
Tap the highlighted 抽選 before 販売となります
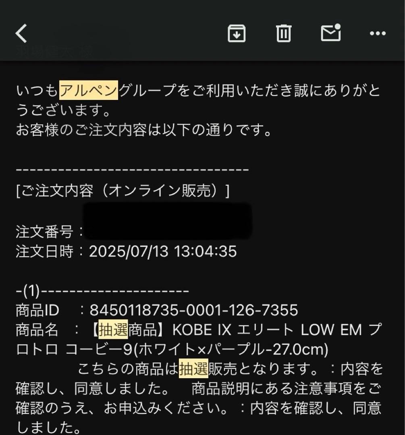coord(193,369)
